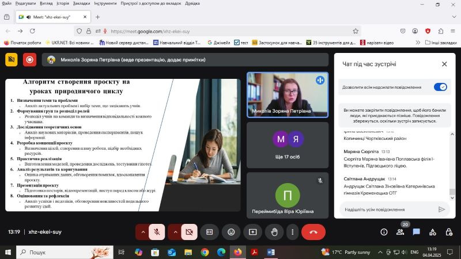
Task: Open Firefox application hamburger menu
Action: point(453,31)
